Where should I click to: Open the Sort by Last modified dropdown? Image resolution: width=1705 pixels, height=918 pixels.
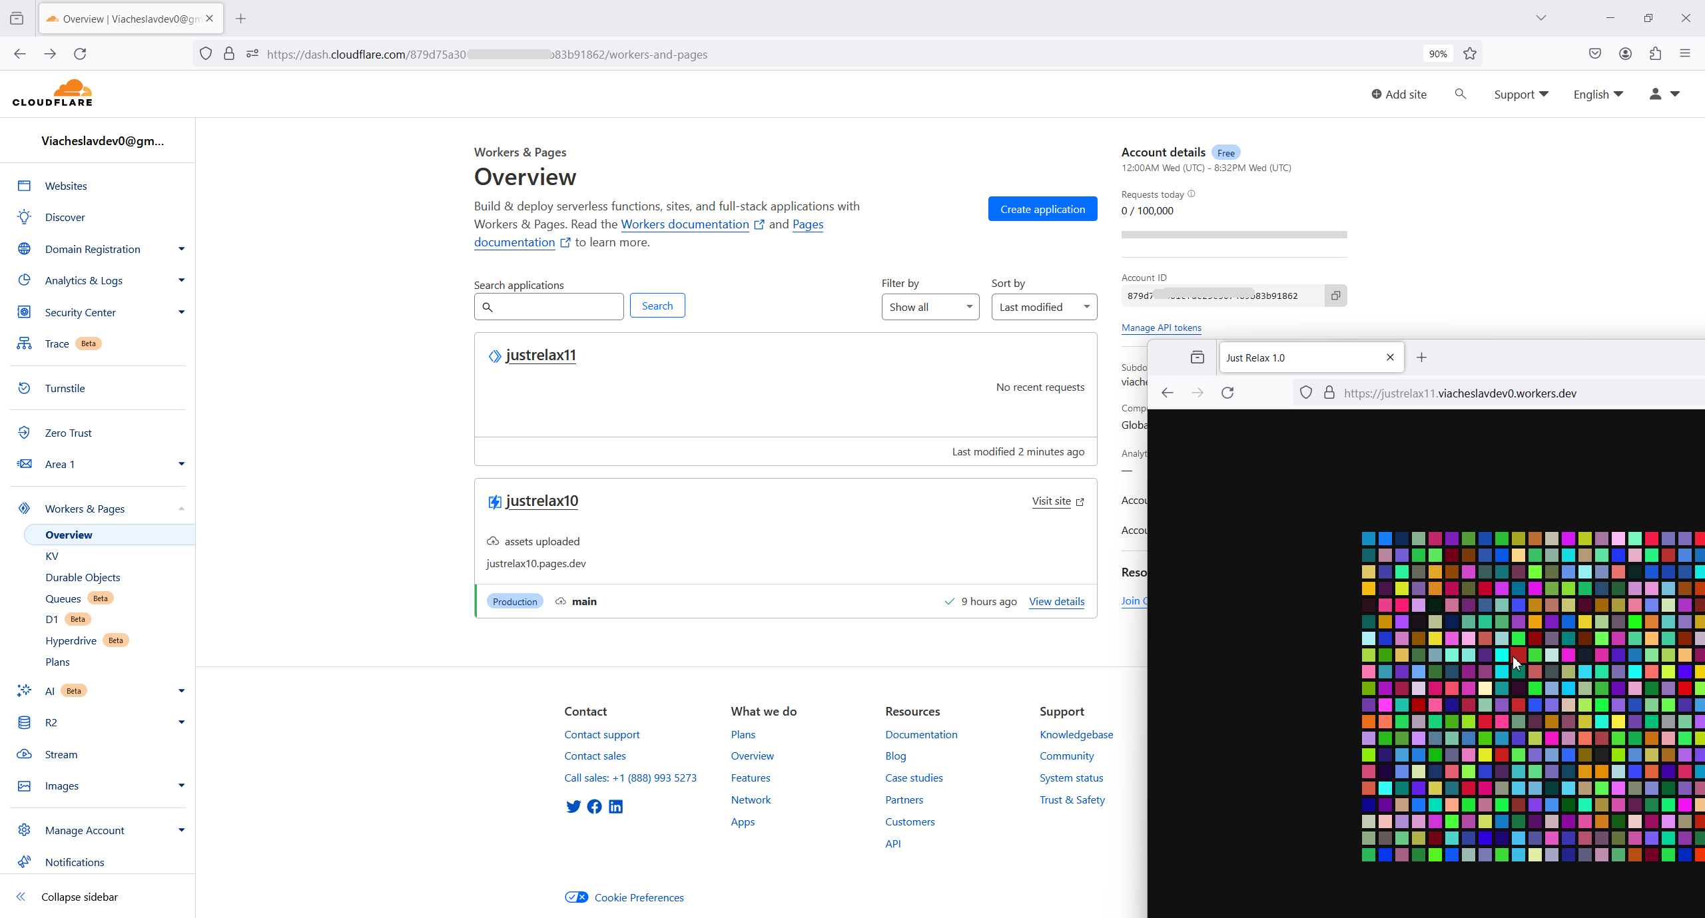[1044, 307]
